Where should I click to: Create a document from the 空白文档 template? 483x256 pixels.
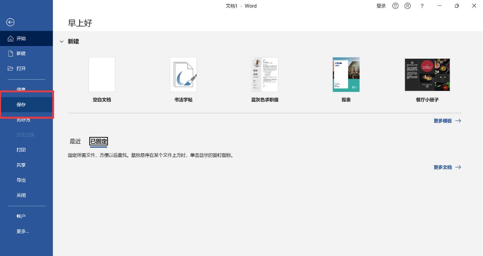click(x=101, y=74)
